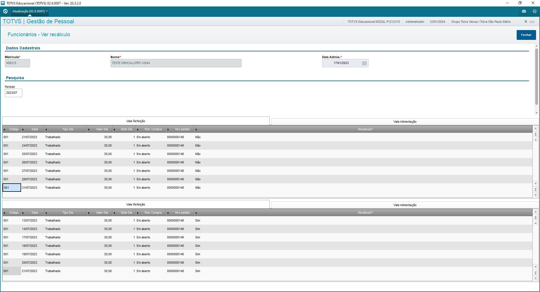Jump to top of lower grid
The width and height of the screenshot is (540, 292).
click(x=535, y=212)
